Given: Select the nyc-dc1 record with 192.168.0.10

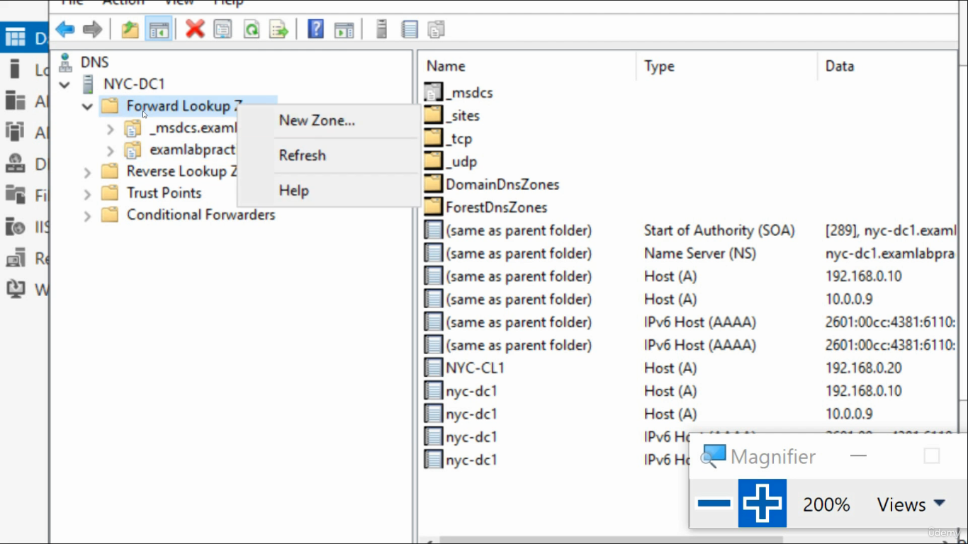Looking at the screenshot, I should (x=471, y=391).
